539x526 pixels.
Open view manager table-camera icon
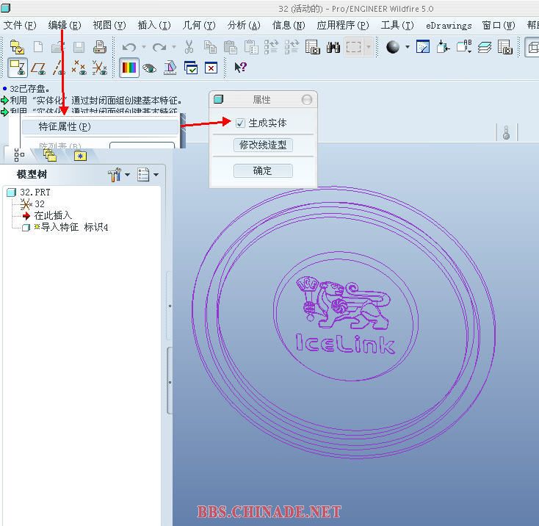coord(505,47)
